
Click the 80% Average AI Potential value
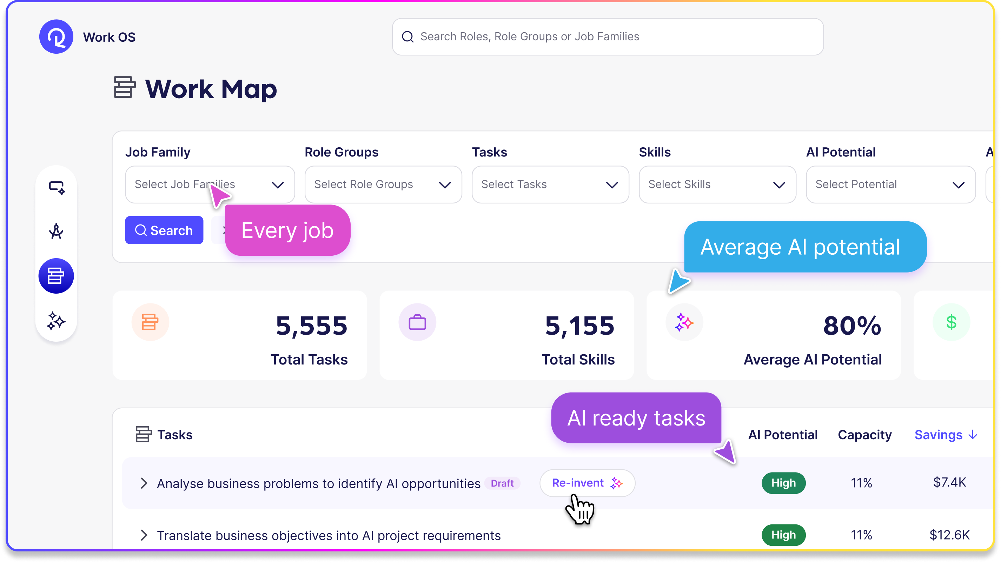(852, 326)
